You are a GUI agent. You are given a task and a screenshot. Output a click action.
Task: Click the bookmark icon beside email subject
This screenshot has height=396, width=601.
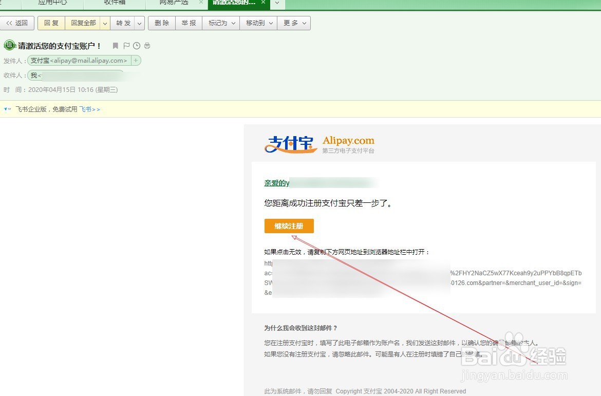(x=115, y=46)
